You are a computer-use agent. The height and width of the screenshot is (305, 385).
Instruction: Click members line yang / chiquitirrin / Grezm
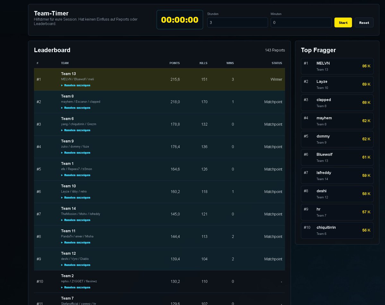79,124
